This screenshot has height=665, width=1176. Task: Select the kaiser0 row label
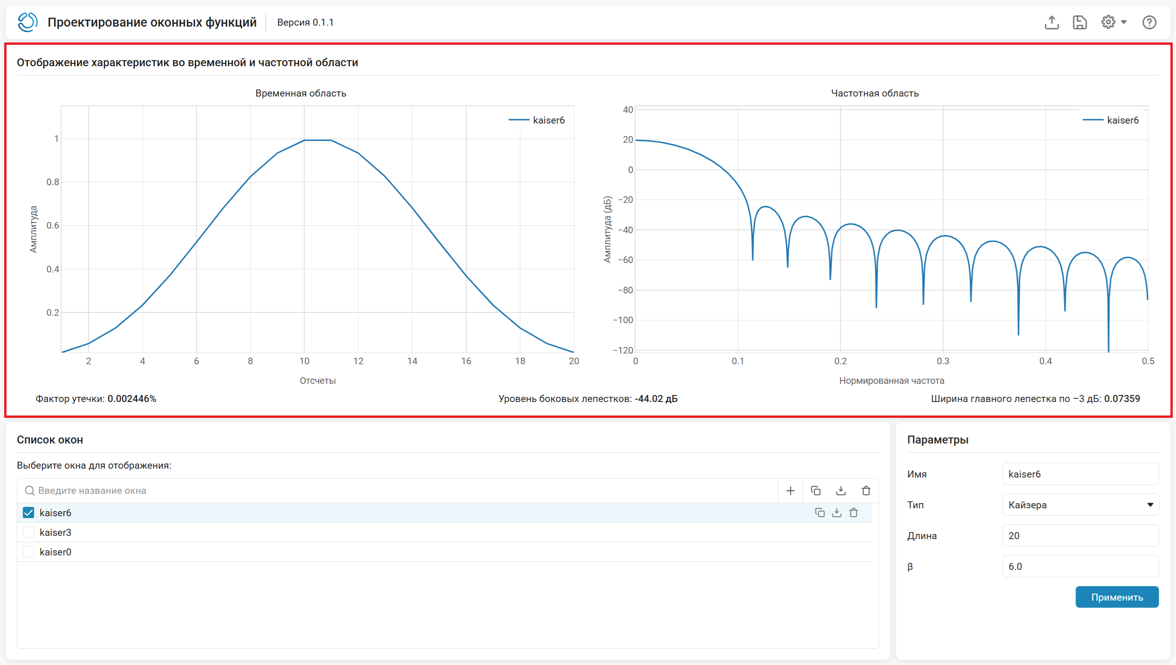point(56,552)
